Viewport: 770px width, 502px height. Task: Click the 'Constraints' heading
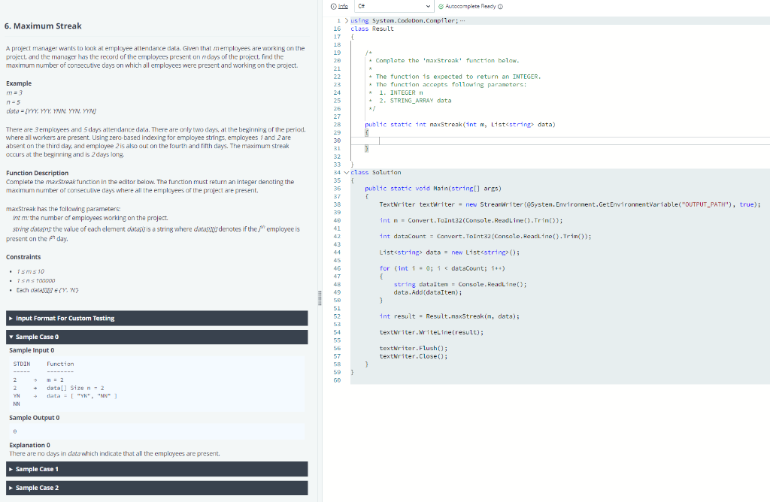point(23,257)
